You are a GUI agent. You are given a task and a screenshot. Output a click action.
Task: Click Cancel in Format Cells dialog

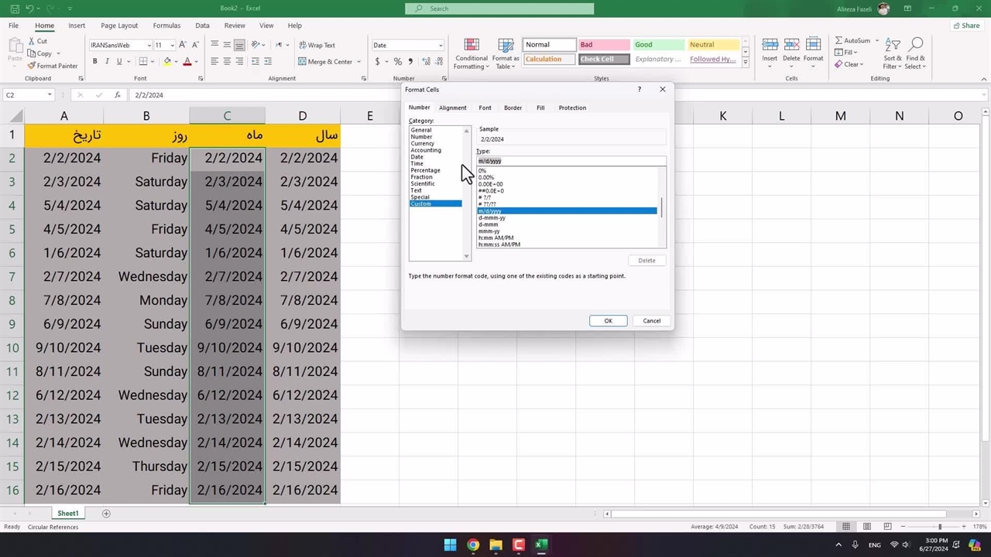(x=651, y=321)
